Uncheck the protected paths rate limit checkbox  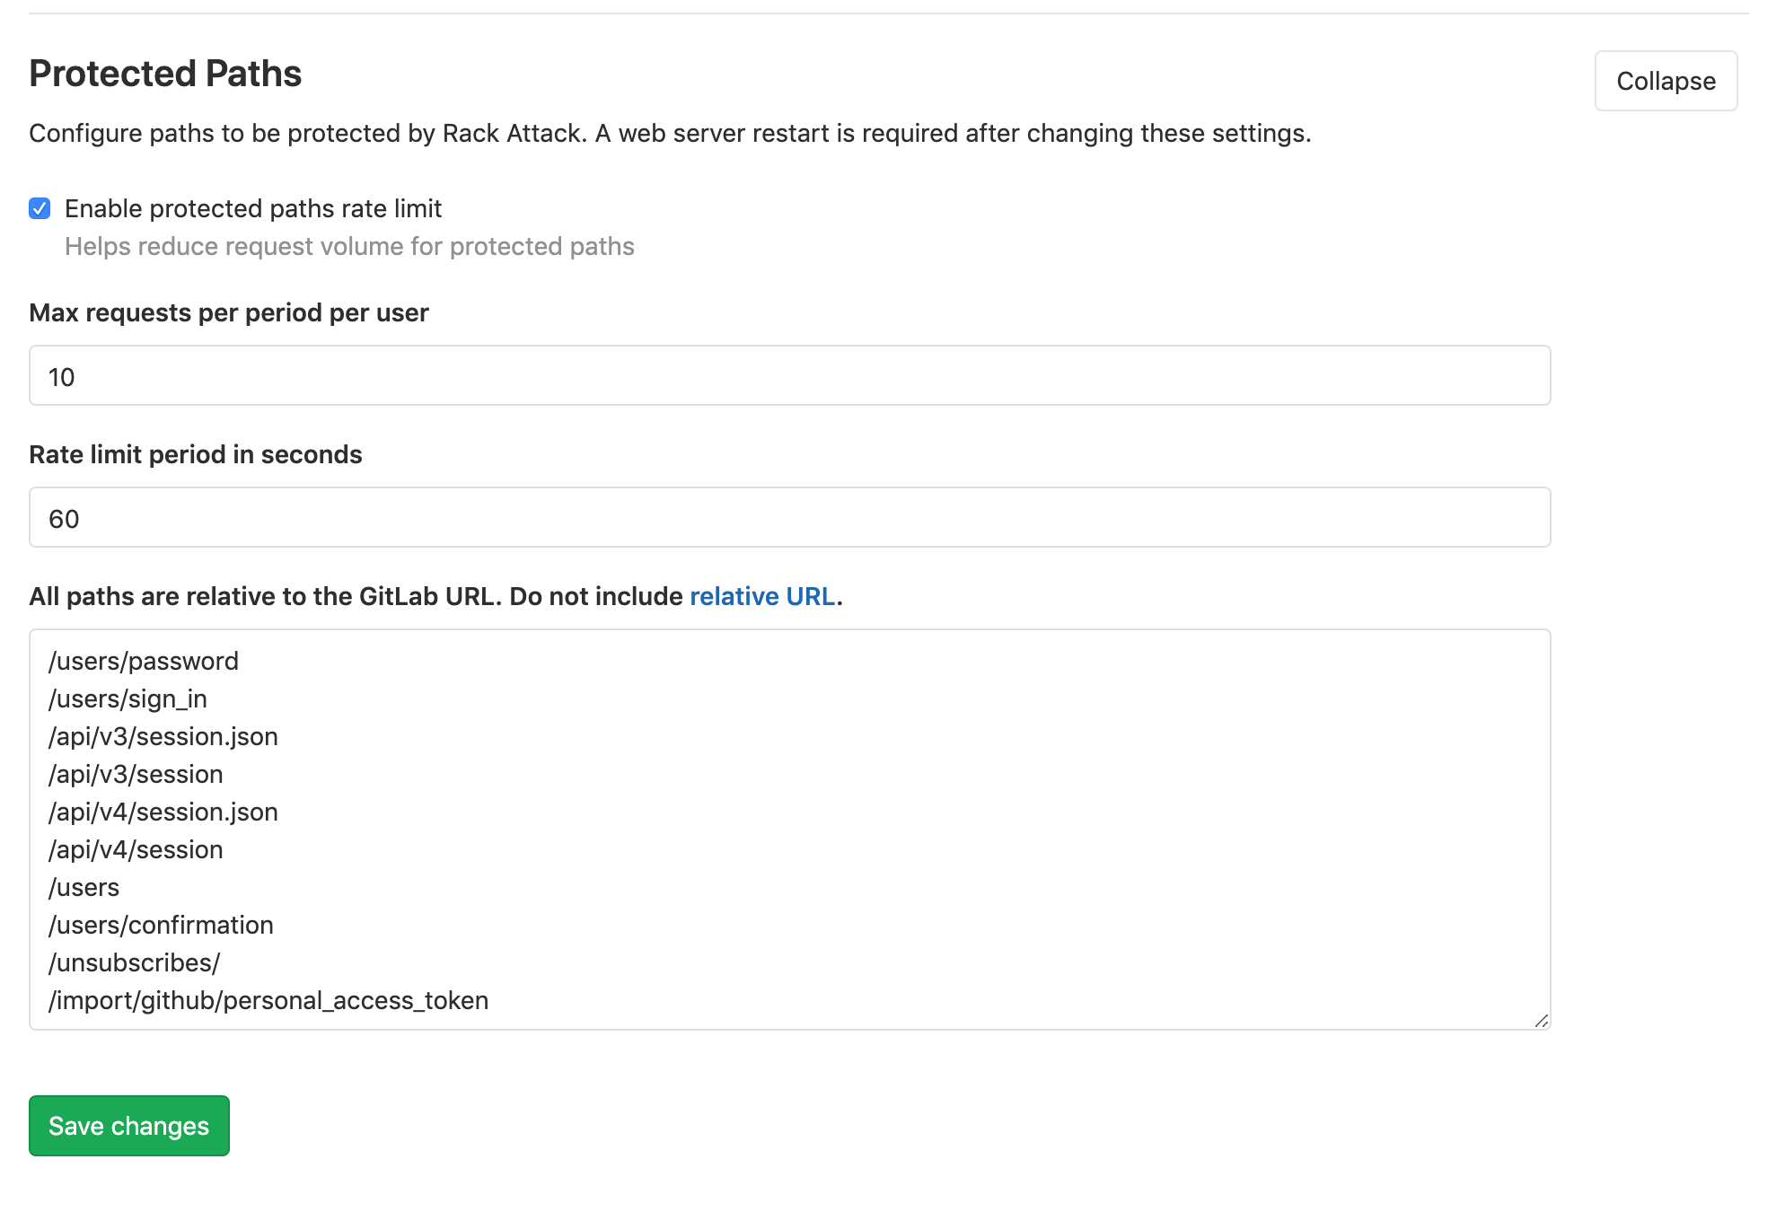point(40,208)
